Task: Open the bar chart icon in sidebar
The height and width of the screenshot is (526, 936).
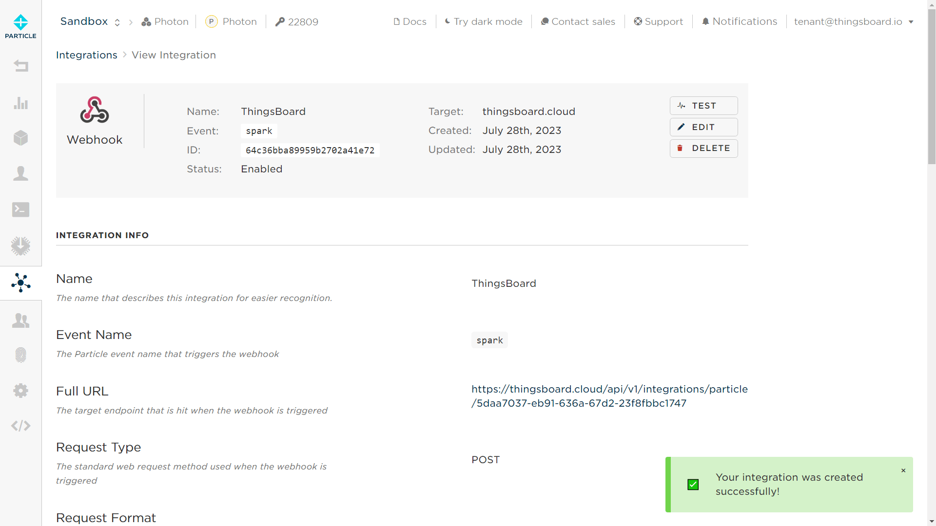Action: (20, 103)
